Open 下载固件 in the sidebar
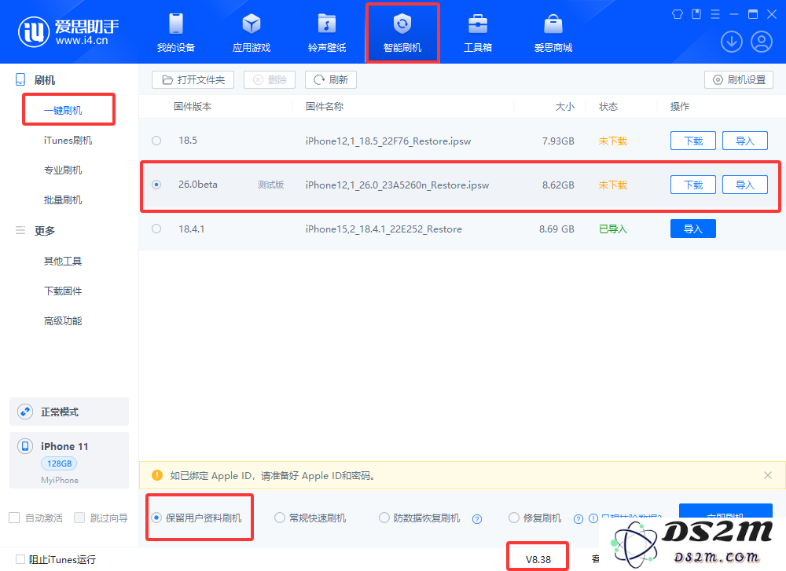This screenshot has height=571, width=786. (63, 291)
